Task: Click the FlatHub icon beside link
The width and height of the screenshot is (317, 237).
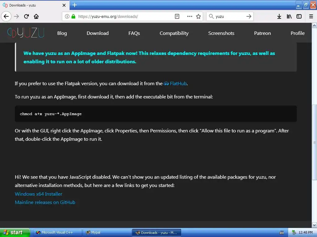Action: coord(166,83)
